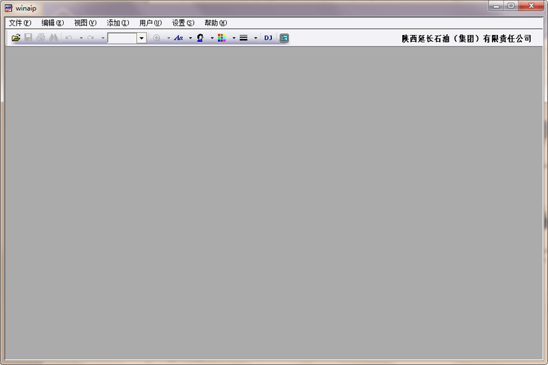Maximize the winaip window
The image size is (548, 365).
[x=511, y=6]
